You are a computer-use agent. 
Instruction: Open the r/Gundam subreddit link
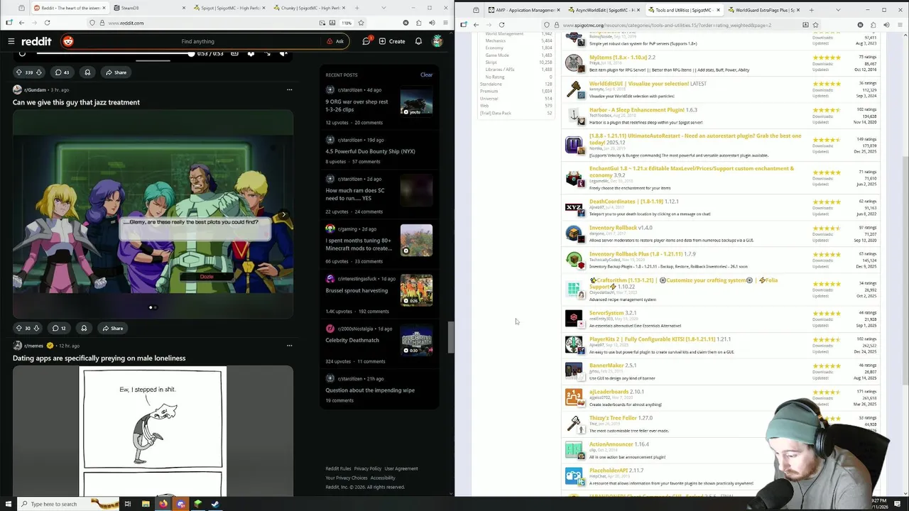pos(35,90)
